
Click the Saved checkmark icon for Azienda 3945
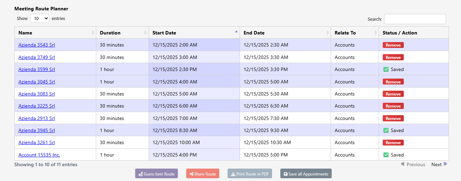coord(386,130)
